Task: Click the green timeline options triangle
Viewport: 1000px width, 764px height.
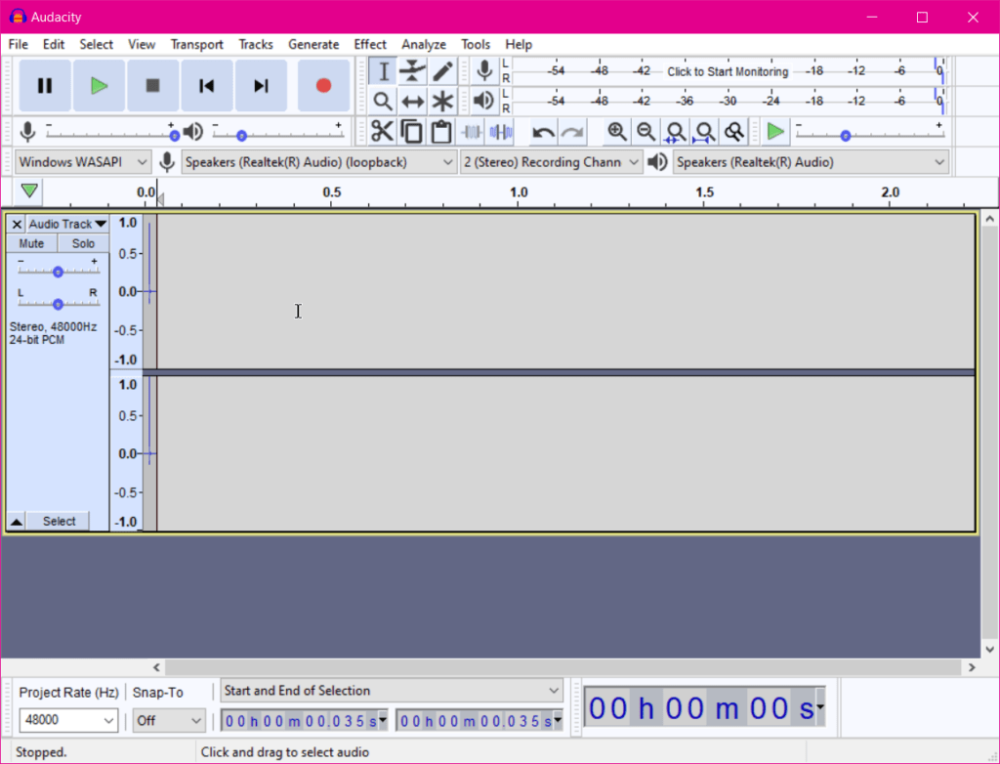Action: pos(29,191)
